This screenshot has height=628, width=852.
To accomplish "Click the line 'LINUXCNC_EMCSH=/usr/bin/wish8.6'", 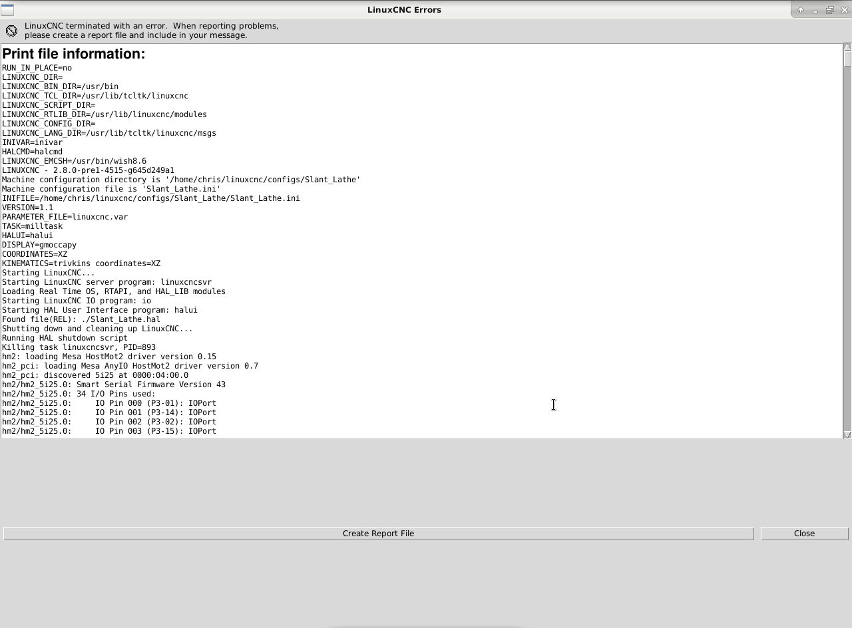I will (x=74, y=161).
